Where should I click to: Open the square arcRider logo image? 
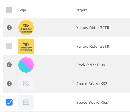(26, 46)
